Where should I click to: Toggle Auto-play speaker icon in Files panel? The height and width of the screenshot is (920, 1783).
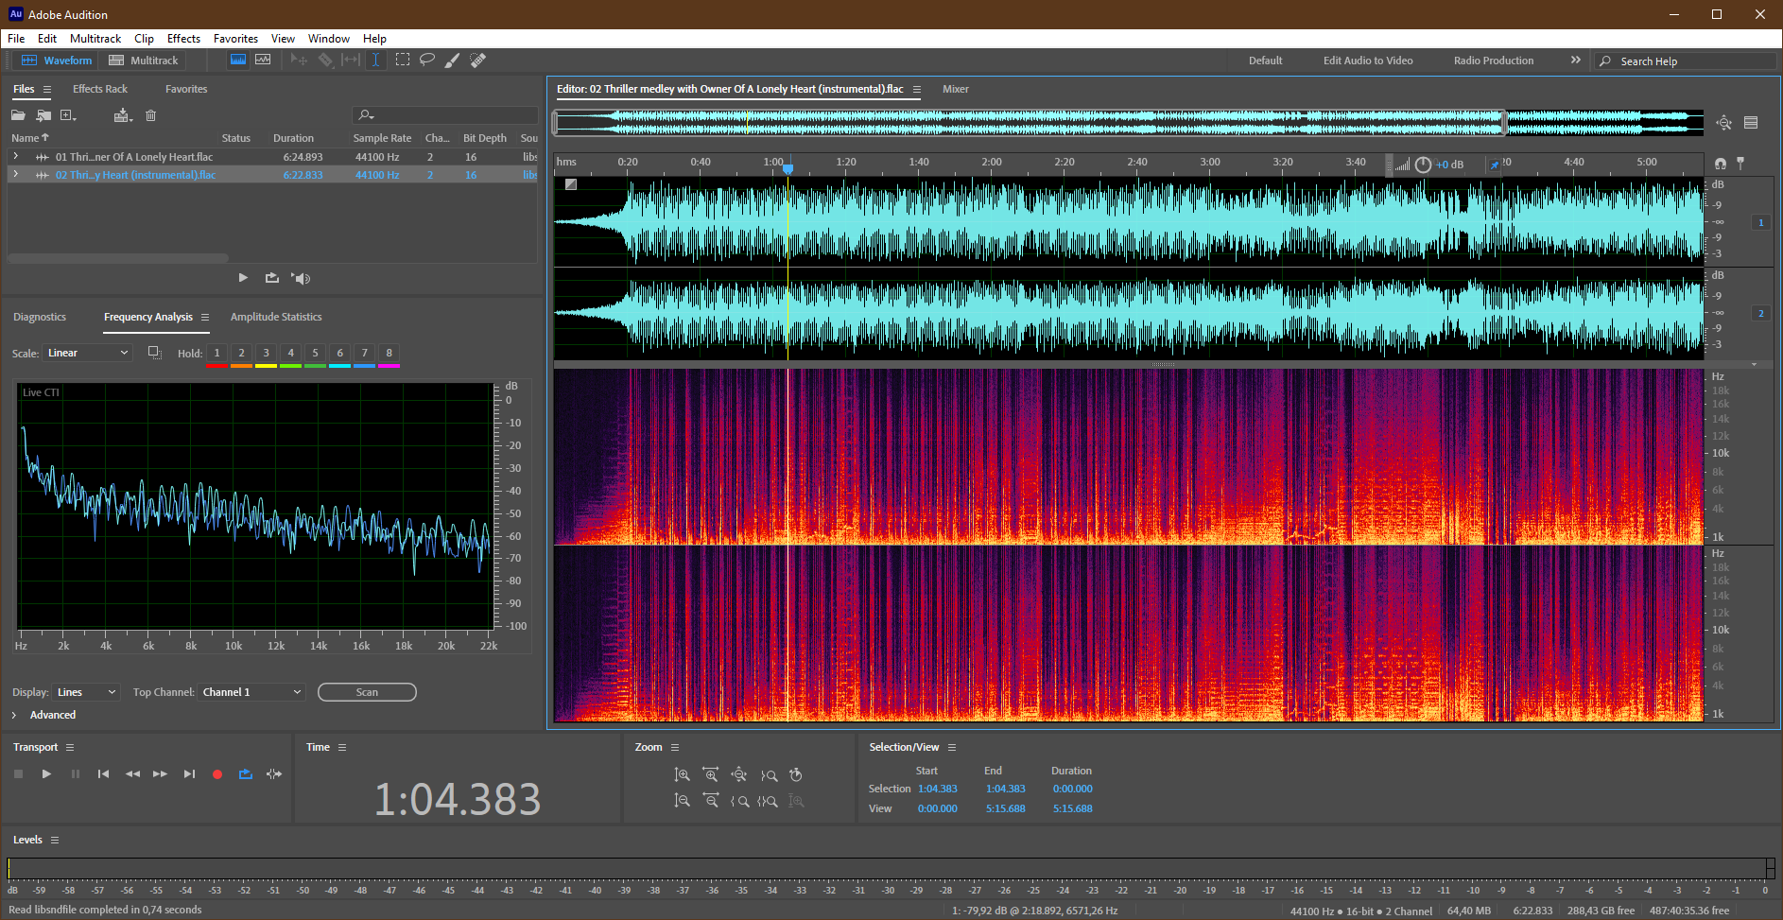coord(301,278)
